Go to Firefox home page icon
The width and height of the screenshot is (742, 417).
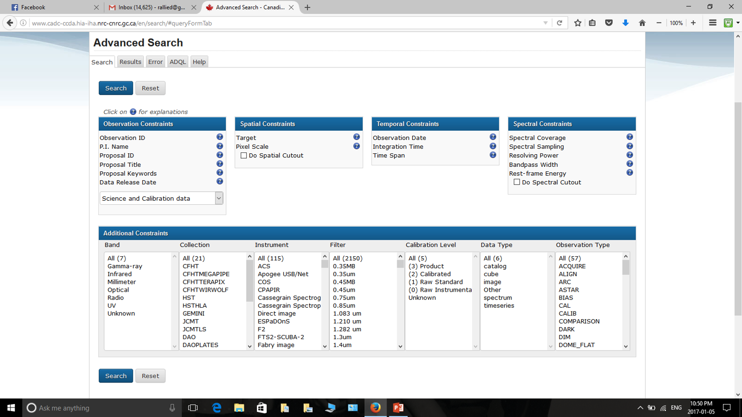[642, 23]
